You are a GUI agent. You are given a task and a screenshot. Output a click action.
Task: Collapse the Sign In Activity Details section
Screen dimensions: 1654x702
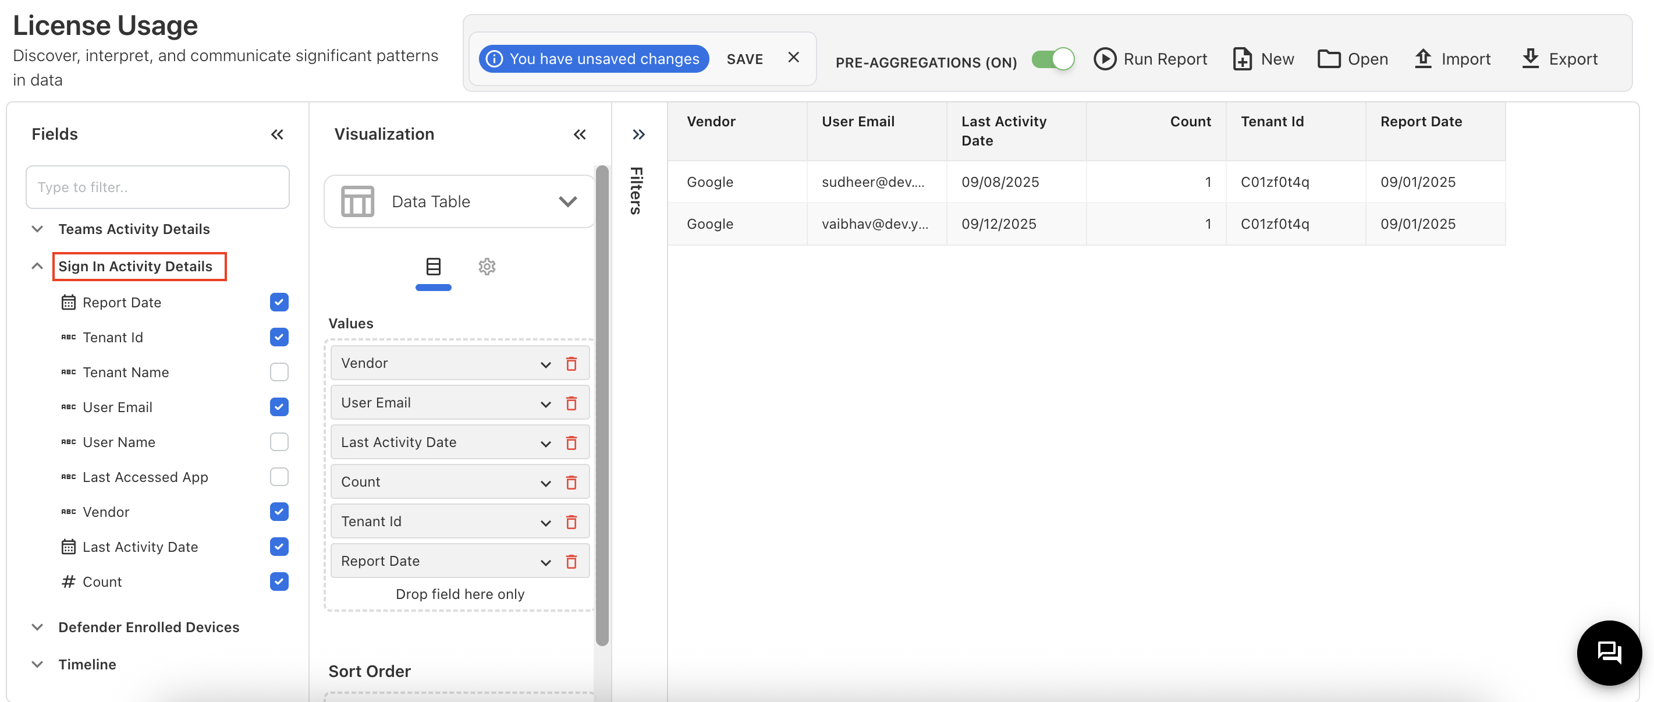[x=37, y=266]
